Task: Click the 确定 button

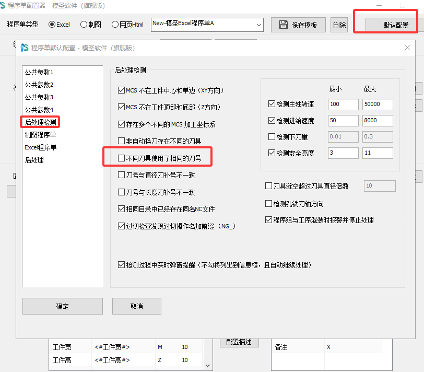Action: click(x=63, y=306)
